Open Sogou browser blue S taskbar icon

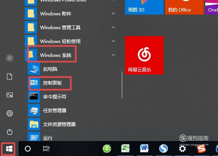pos(163,149)
